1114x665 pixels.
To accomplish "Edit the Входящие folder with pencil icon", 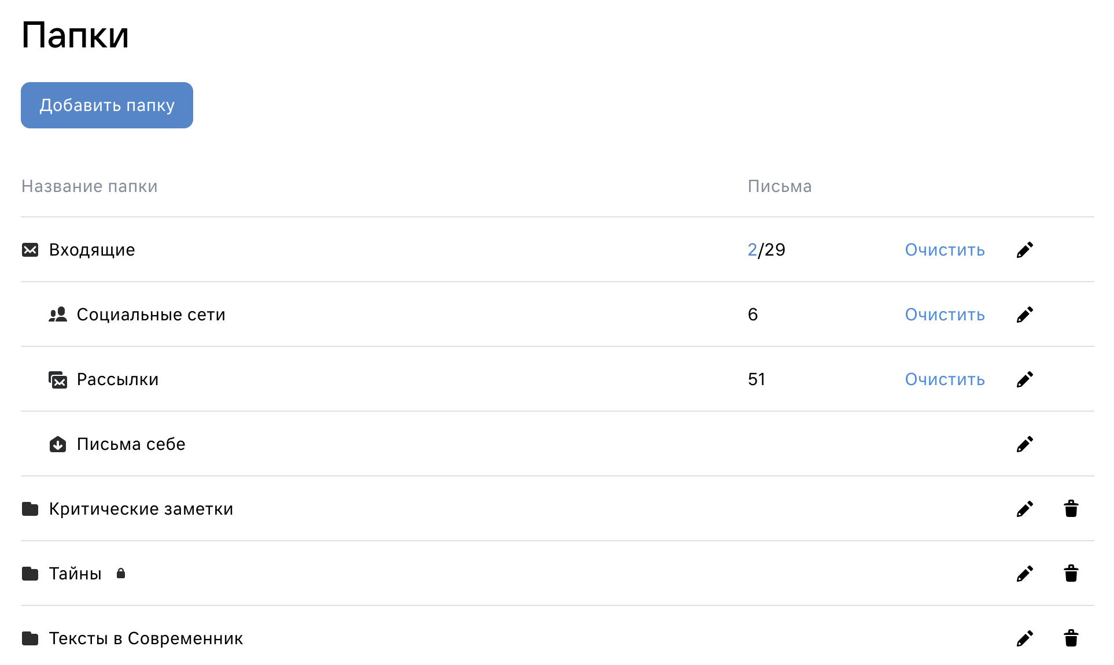I will pos(1024,250).
